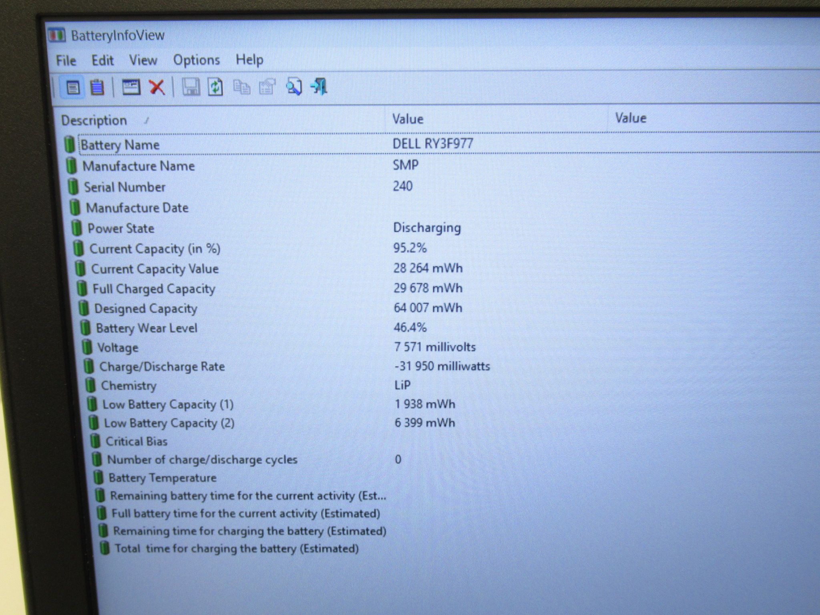Select Number of charge/discharge cycles label

coord(202,460)
